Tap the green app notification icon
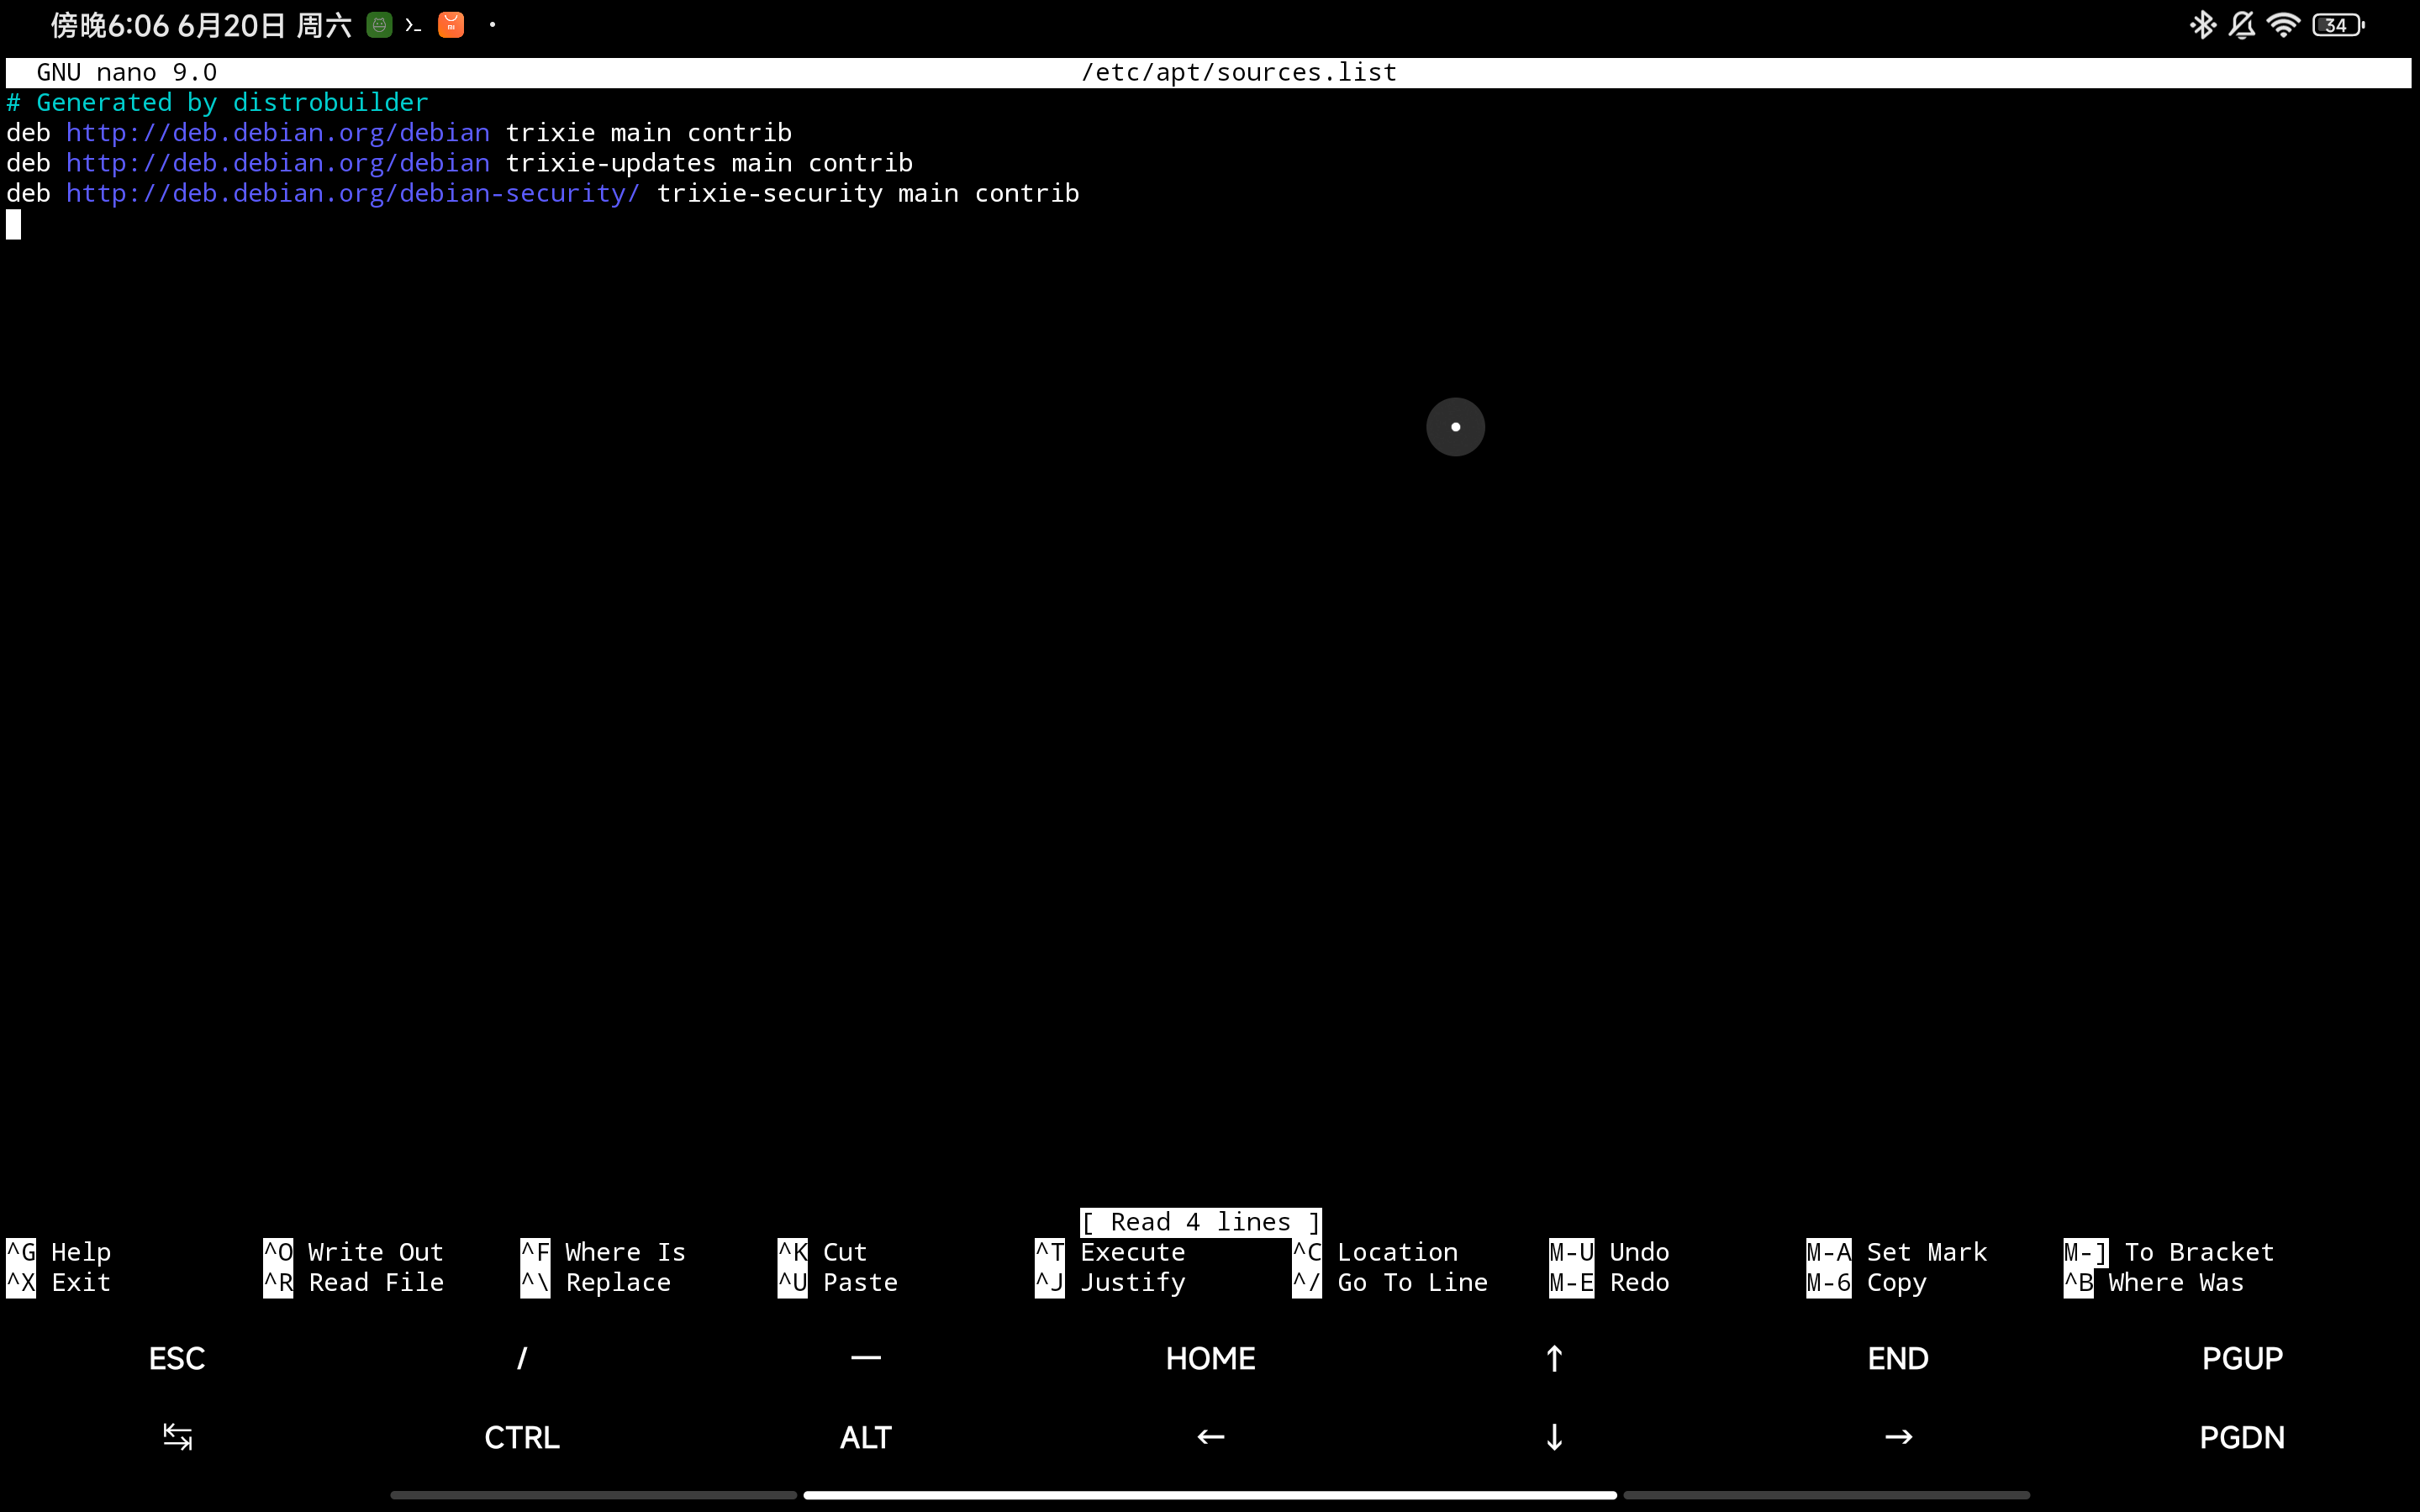Viewport: 2420px width, 1512px height. tap(379, 25)
